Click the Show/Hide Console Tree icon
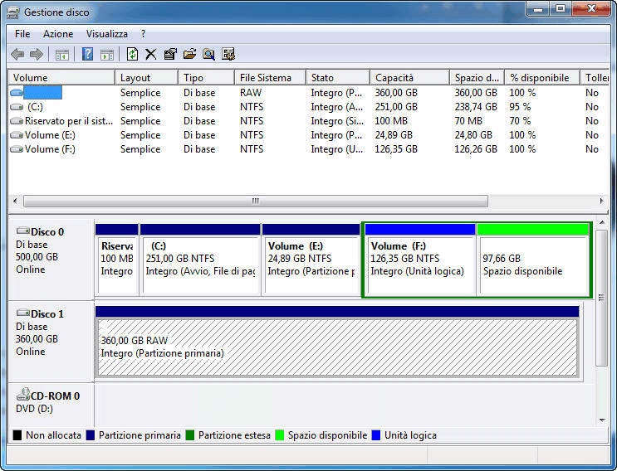This screenshot has height=471, width=617. [61, 54]
